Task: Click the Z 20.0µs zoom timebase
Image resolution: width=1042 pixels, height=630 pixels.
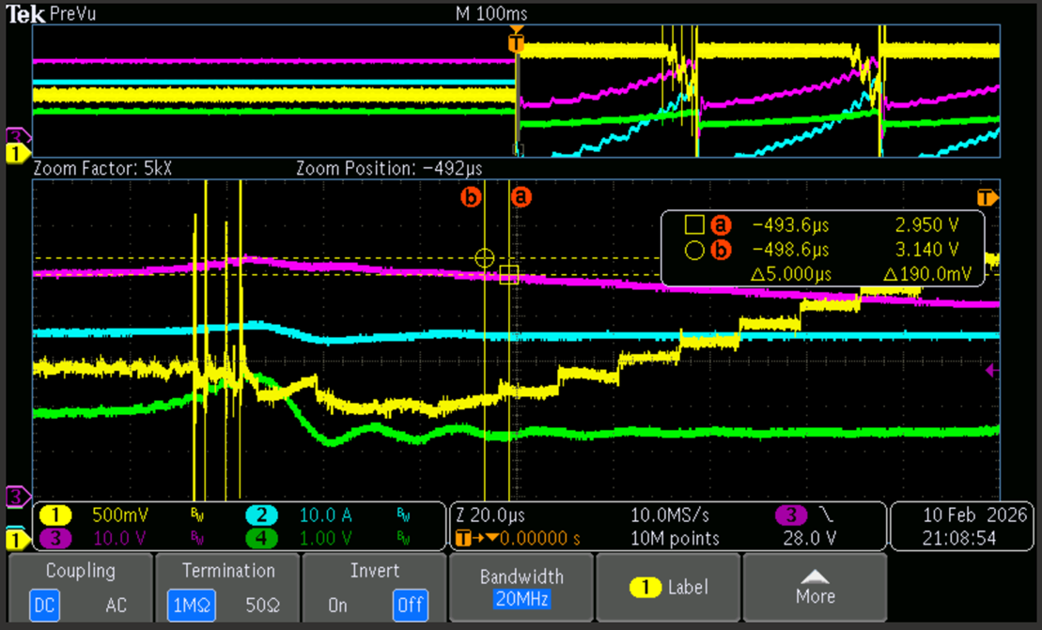Action: 490,515
